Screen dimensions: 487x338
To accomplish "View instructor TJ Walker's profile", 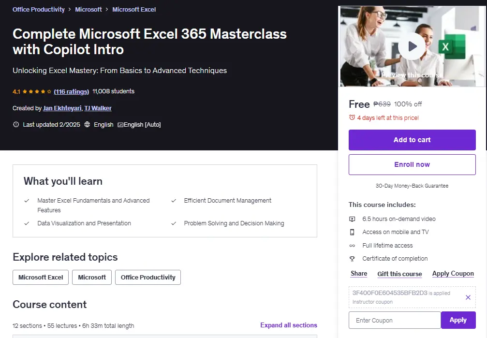I will pyautogui.click(x=98, y=108).
